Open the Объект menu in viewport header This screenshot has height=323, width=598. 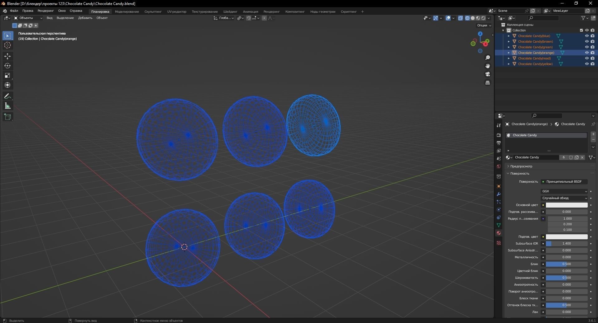click(x=102, y=18)
